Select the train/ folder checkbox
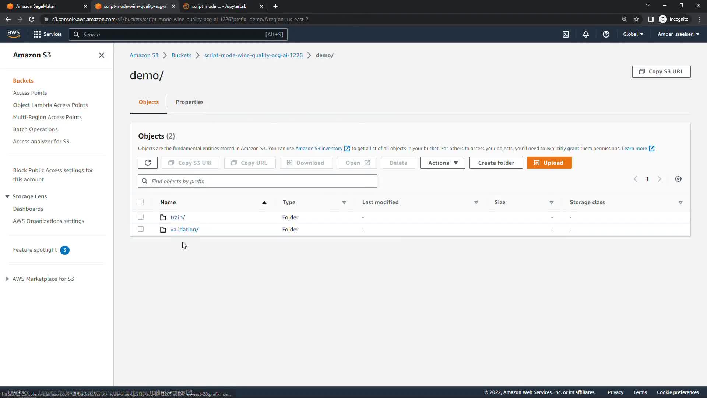Viewport: 707px width, 398px height. tap(141, 217)
